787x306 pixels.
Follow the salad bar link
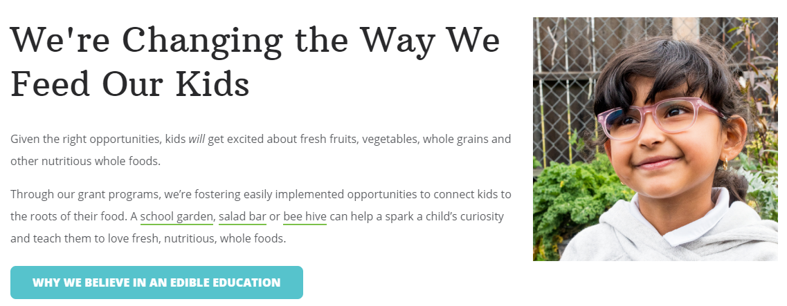coord(242,217)
